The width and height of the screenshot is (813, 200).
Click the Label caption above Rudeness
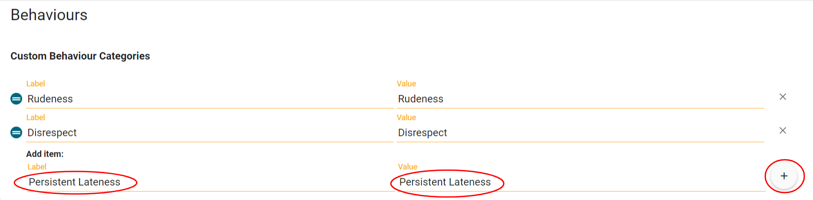pyautogui.click(x=36, y=84)
